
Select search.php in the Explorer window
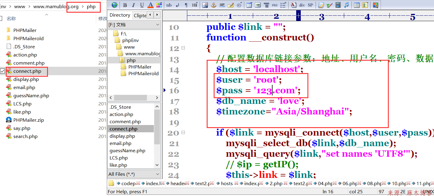25,136
